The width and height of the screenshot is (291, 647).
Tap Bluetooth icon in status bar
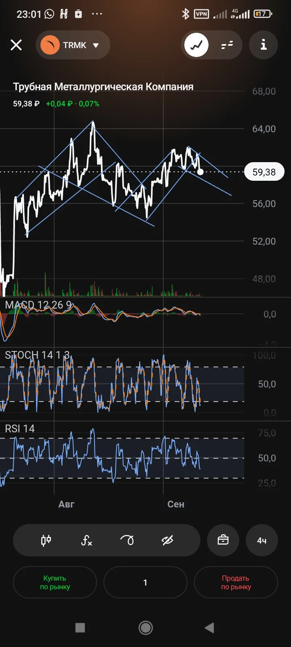[x=186, y=14]
